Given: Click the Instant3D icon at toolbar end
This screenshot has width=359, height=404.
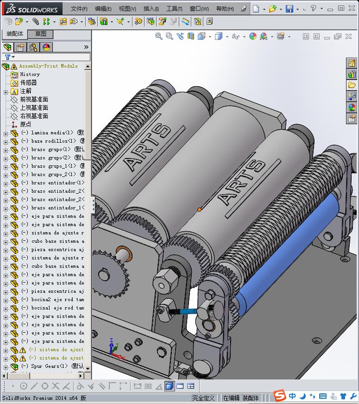Looking at the screenshot, I should [x=209, y=21].
